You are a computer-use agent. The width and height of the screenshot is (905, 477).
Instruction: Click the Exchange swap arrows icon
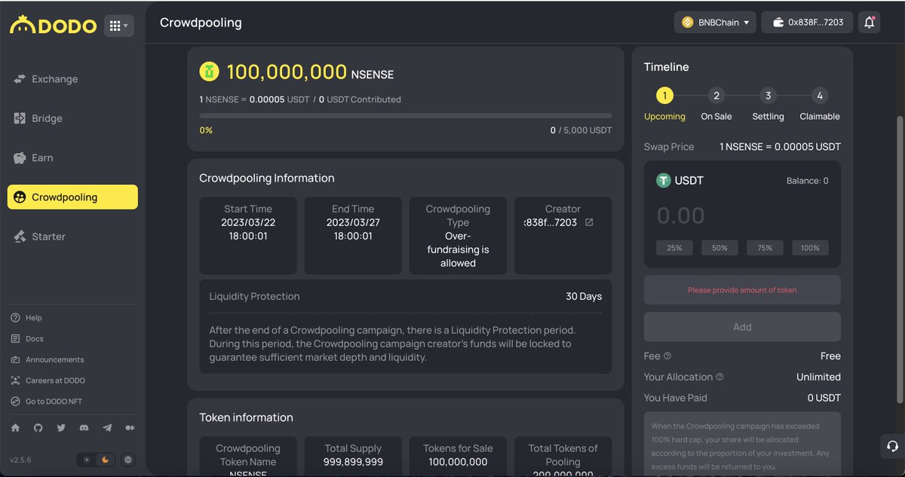point(20,79)
